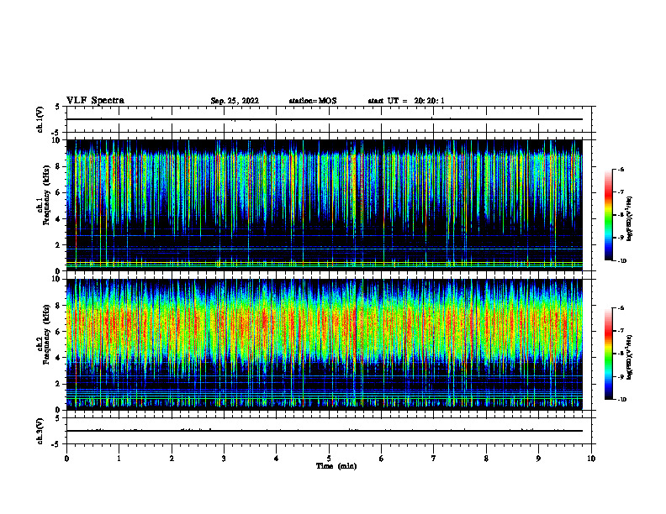Click the time axis tick label '3'

(x=224, y=459)
